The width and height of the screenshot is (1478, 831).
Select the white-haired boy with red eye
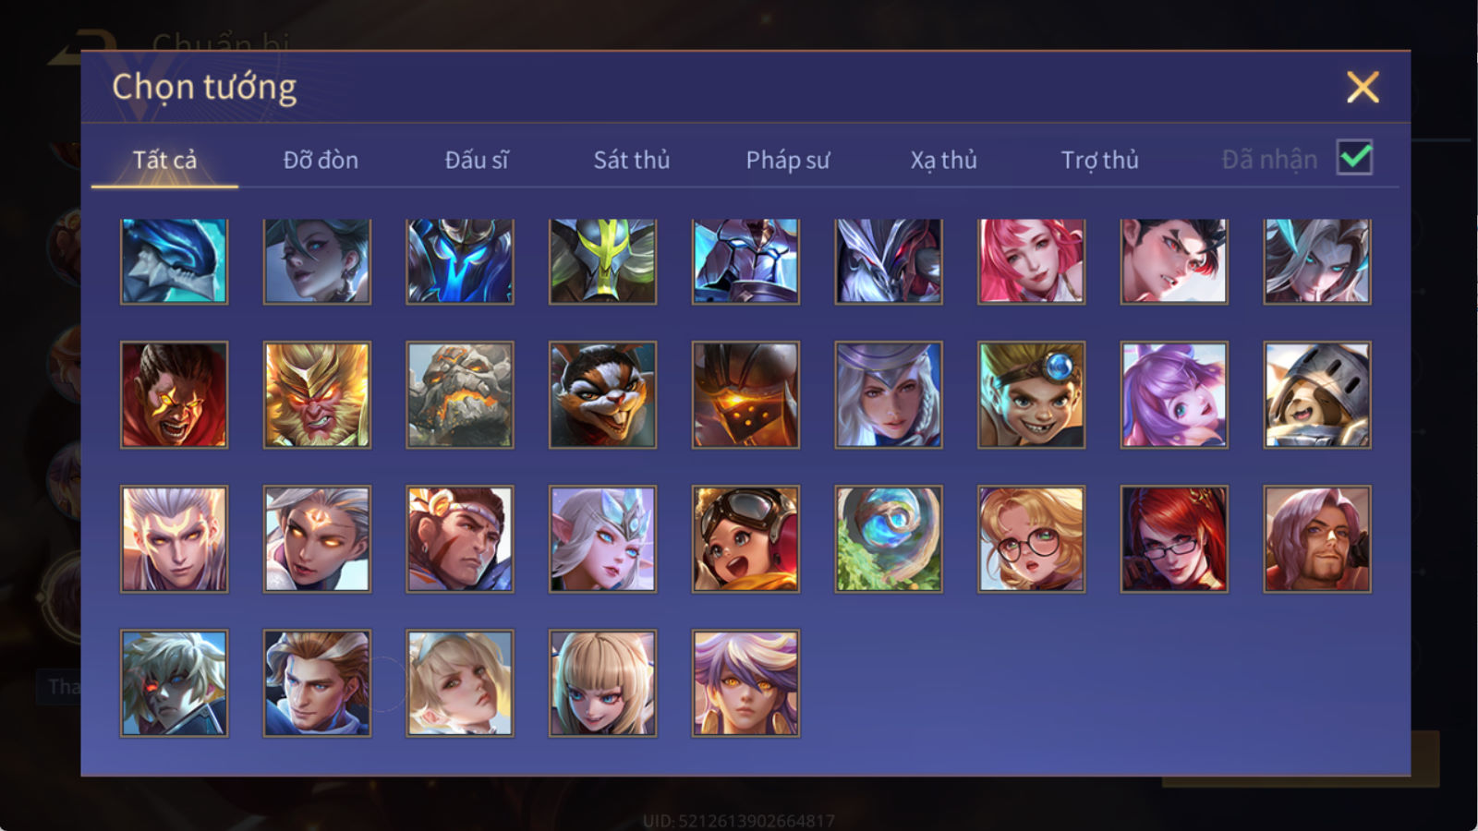(x=174, y=683)
